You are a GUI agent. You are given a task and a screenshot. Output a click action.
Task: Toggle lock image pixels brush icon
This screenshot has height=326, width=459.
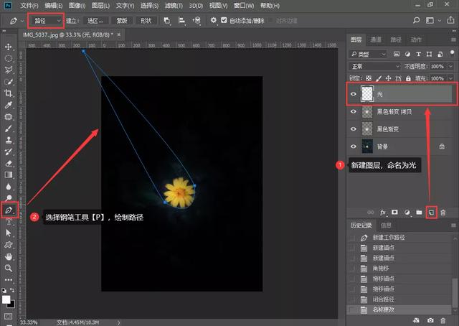point(379,78)
